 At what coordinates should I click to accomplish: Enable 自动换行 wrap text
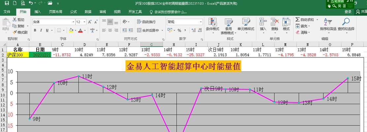pyautogui.click(x=146, y=22)
